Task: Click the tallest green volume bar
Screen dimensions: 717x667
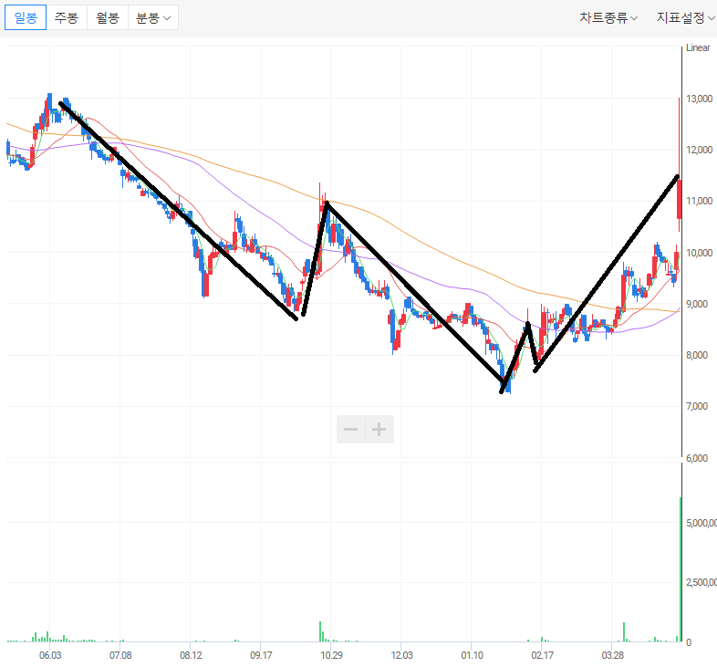Action: 681,569
